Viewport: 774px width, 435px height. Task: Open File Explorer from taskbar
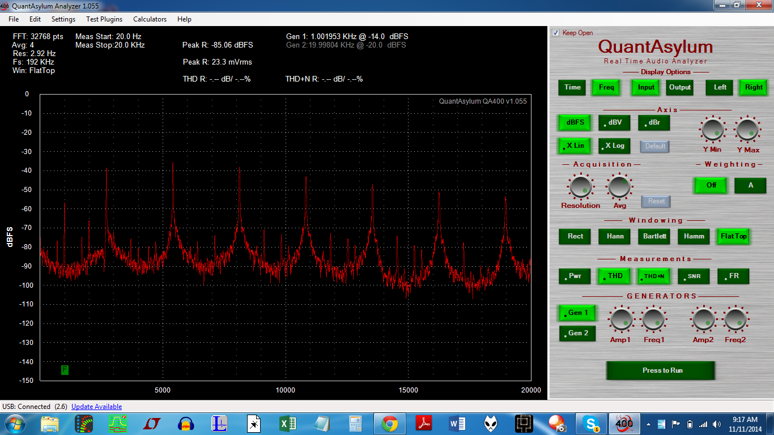tap(50, 424)
